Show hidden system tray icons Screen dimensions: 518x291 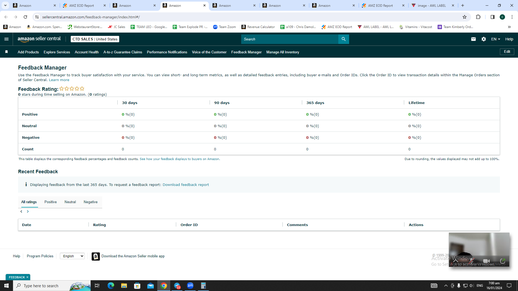446,286
